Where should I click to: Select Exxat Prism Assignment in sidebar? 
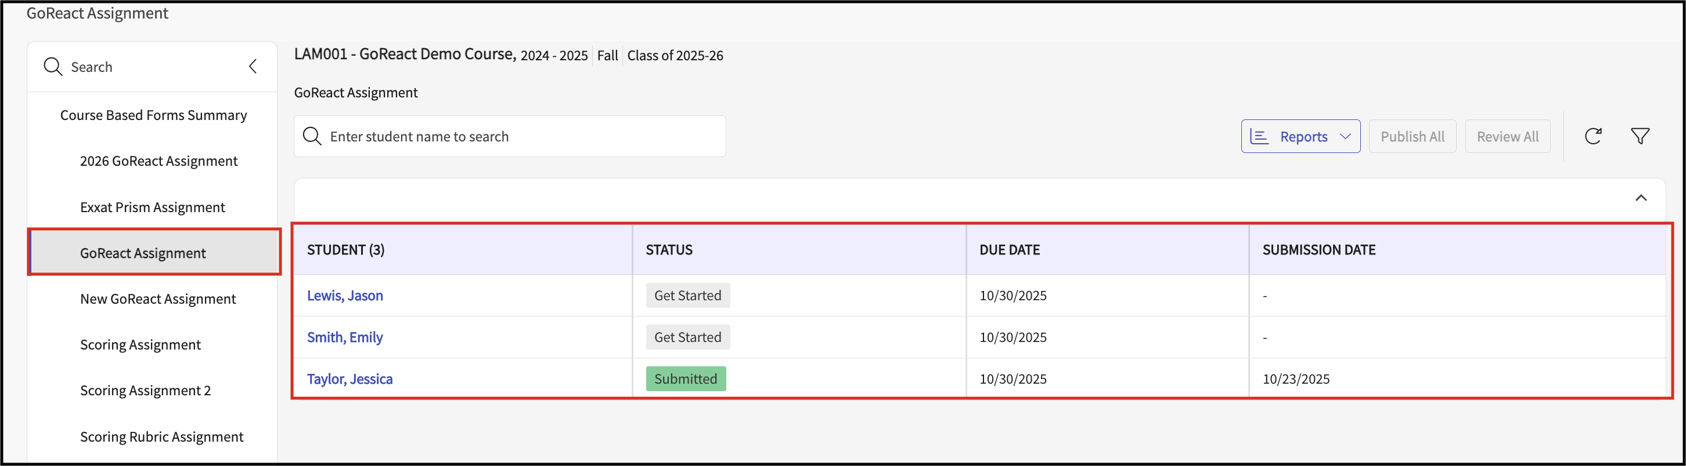click(153, 207)
